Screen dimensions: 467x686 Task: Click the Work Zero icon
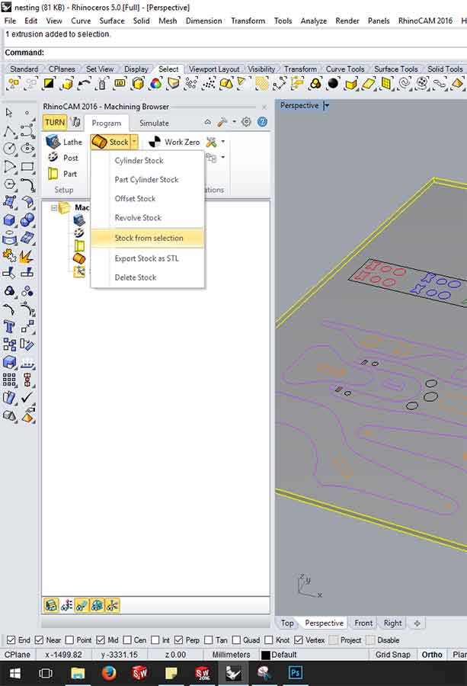pyautogui.click(x=155, y=142)
